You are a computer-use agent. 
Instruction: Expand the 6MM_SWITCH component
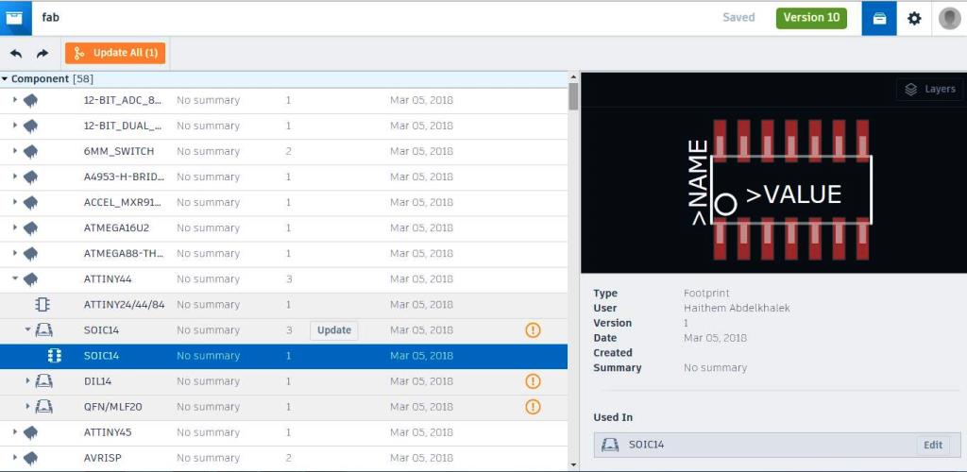15,150
